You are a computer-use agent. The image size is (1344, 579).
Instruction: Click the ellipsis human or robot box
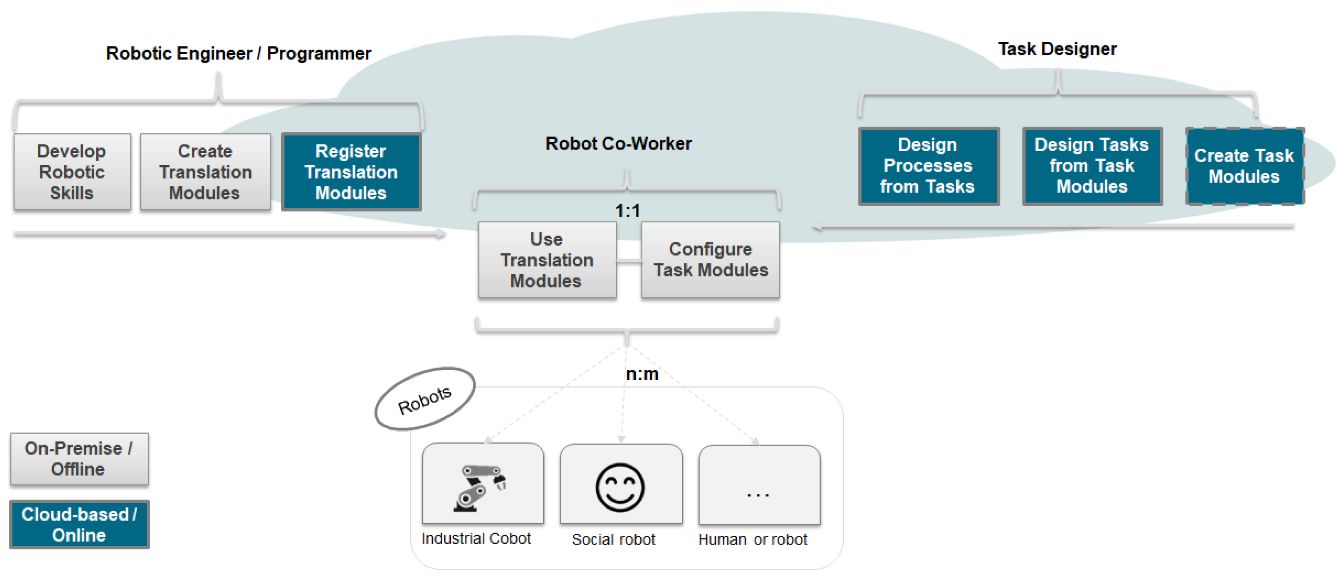pos(758,486)
